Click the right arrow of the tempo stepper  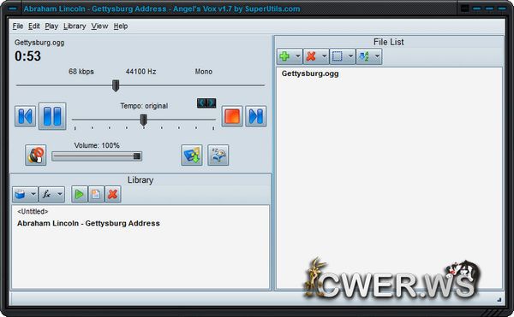click(212, 103)
